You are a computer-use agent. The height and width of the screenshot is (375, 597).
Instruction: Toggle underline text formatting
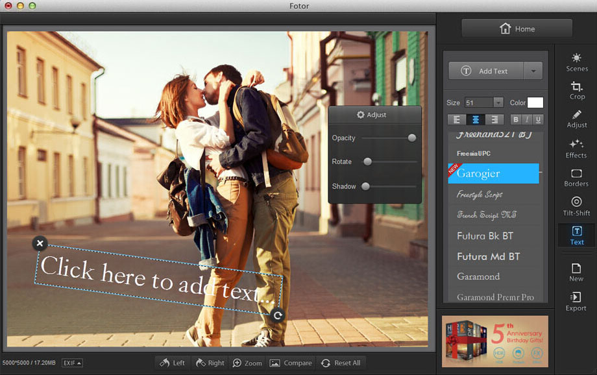(x=538, y=119)
